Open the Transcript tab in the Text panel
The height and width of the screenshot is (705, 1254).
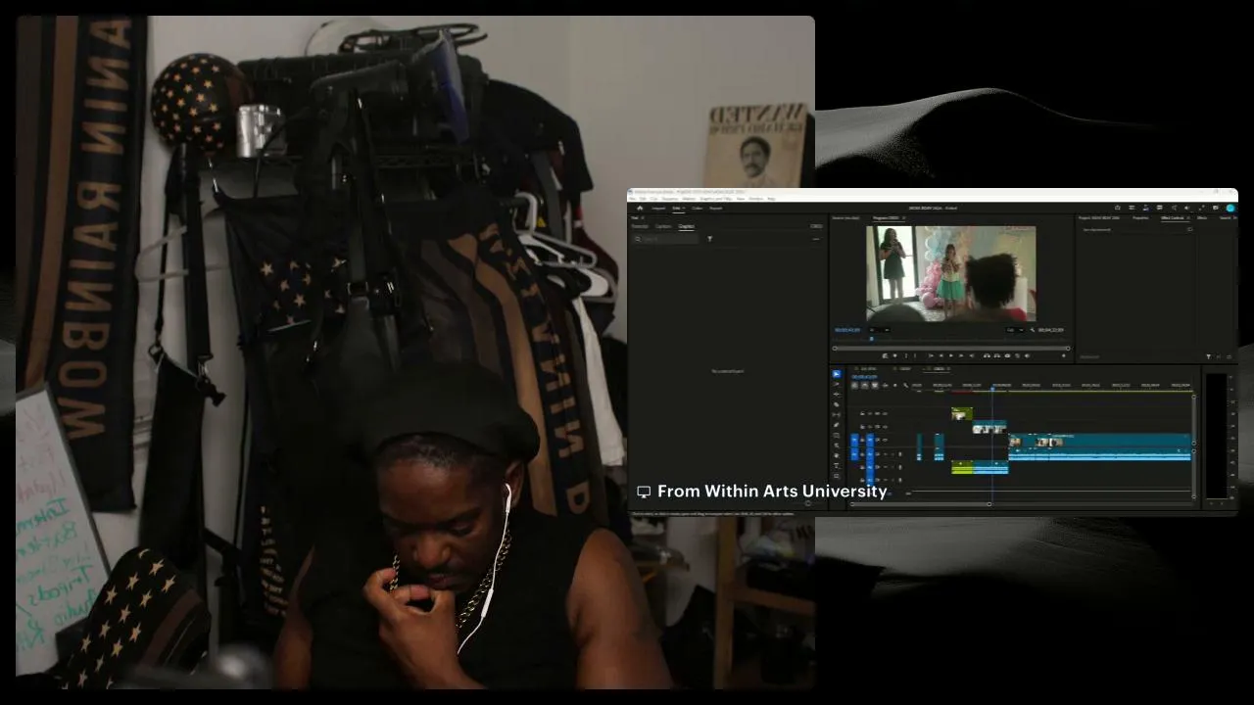tap(640, 226)
